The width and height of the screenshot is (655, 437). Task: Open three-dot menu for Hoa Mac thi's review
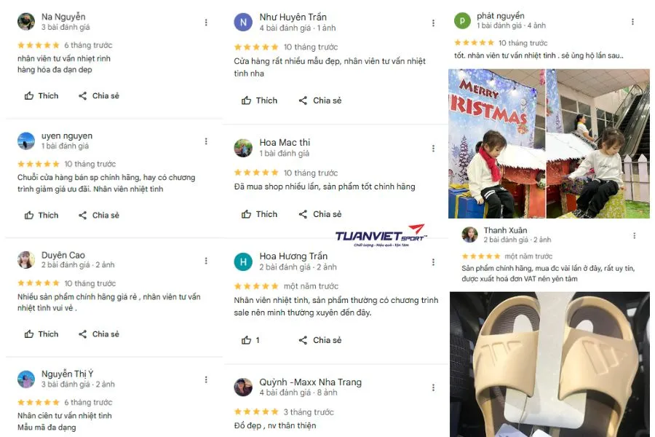coord(433,149)
